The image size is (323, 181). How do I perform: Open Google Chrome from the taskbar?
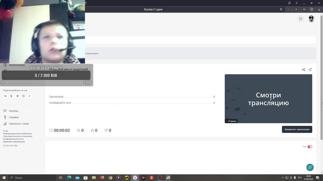tap(110, 178)
